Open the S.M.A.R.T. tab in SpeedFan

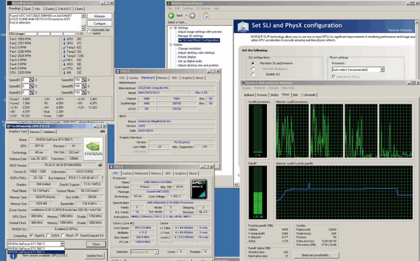coord(64,9)
